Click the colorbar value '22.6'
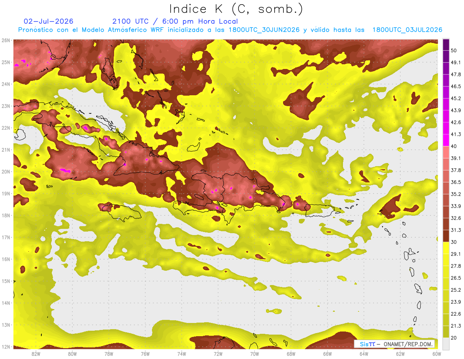Image resolution: width=464 pixels, height=359 pixels. [x=456, y=314]
